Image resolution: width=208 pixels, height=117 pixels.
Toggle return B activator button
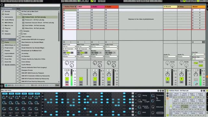(x=181, y=79)
